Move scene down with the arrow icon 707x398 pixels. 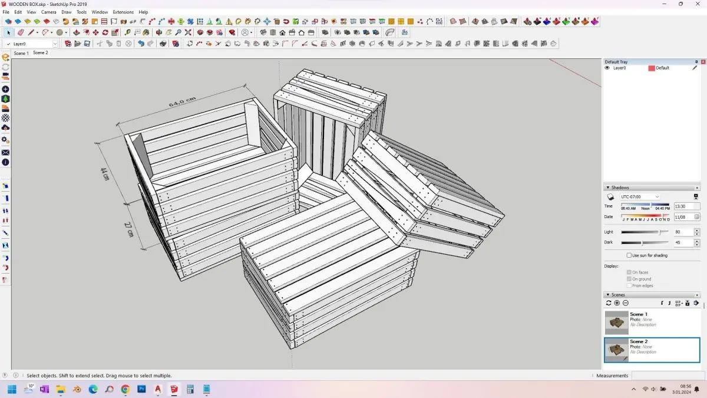click(662, 303)
